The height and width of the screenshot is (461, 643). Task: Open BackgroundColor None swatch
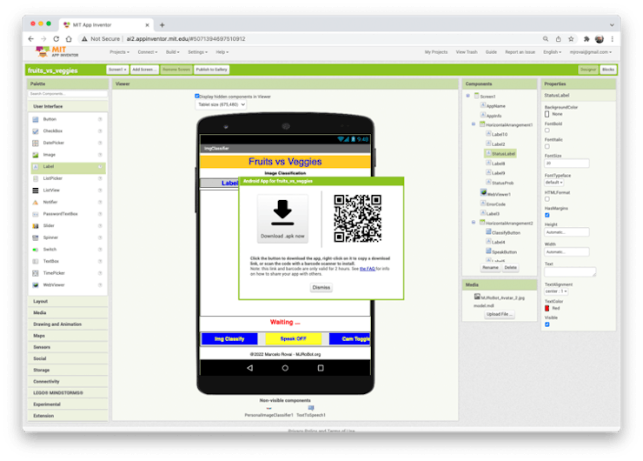point(547,114)
